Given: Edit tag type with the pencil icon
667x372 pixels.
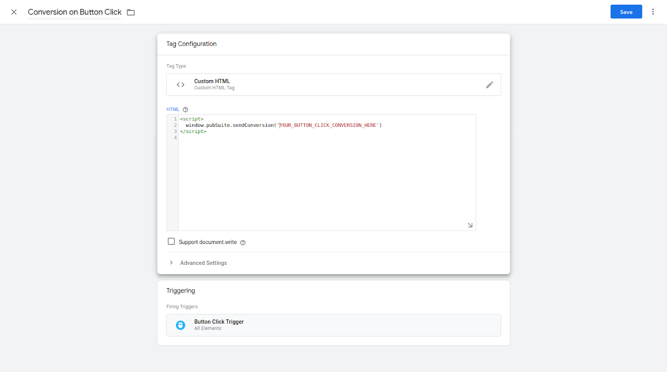Looking at the screenshot, I should pyautogui.click(x=489, y=85).
